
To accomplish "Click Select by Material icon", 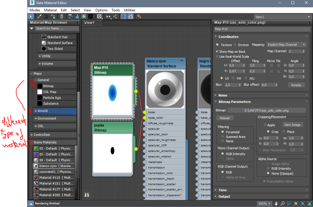I will click(139, 17).
